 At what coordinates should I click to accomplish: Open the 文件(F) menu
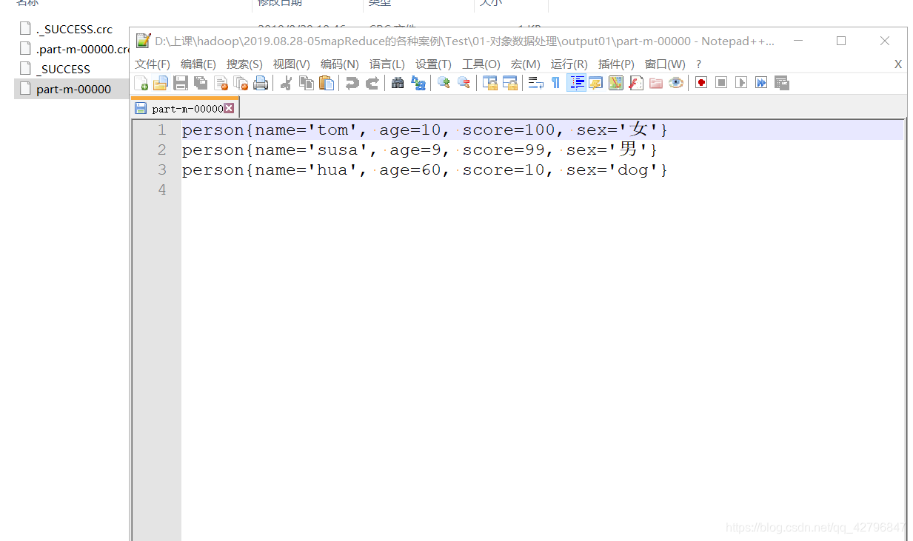[x=153, y=64]
